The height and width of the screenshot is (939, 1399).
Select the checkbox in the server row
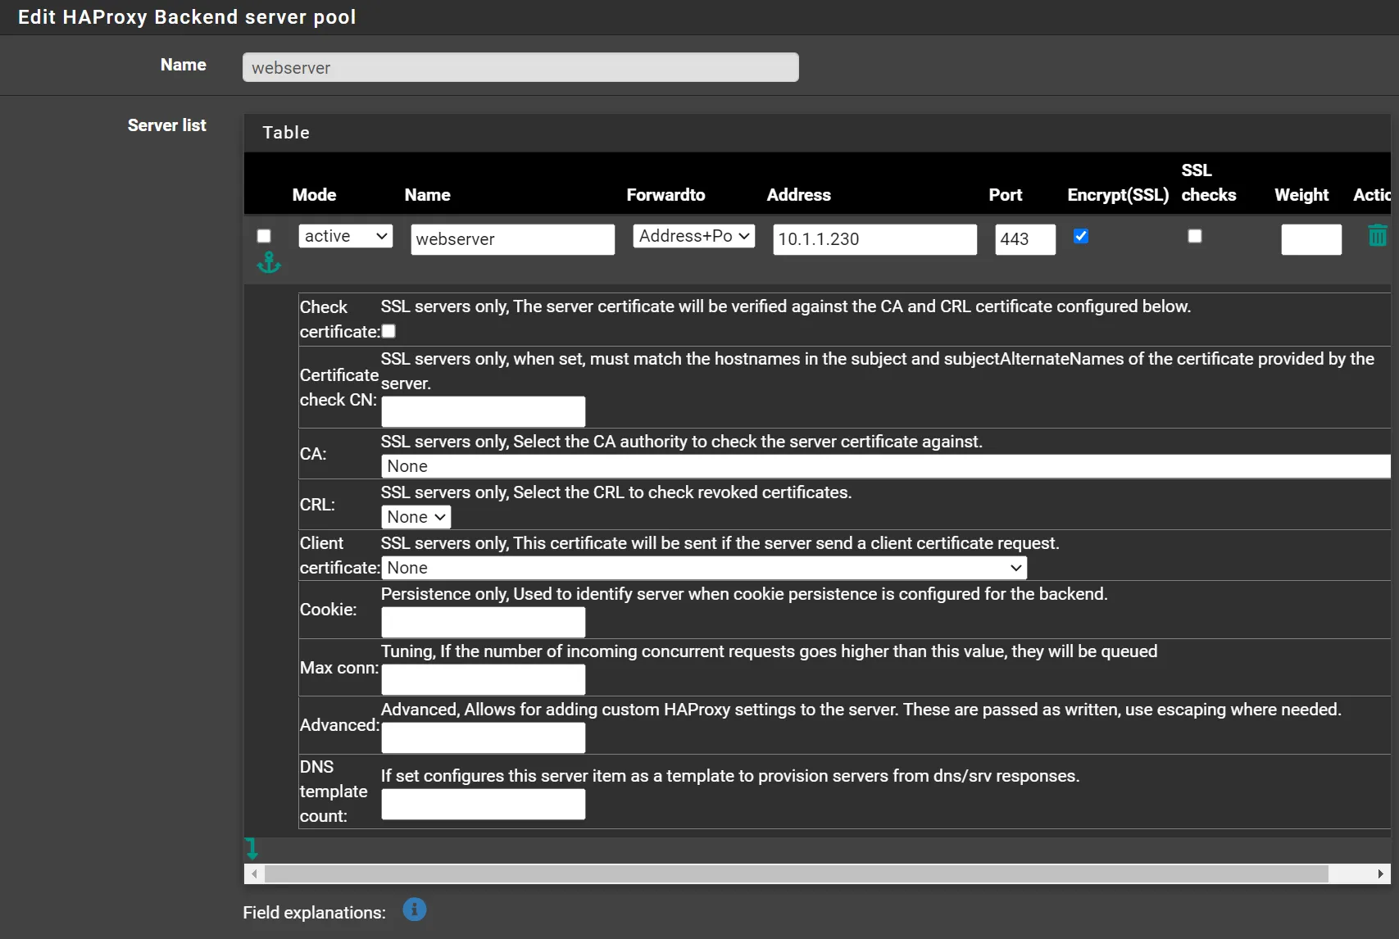tap(264, 236)
